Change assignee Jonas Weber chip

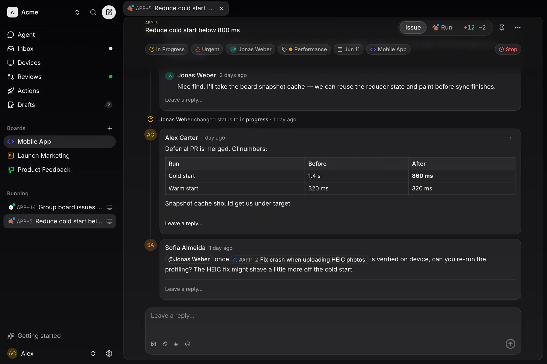[250, 49]
